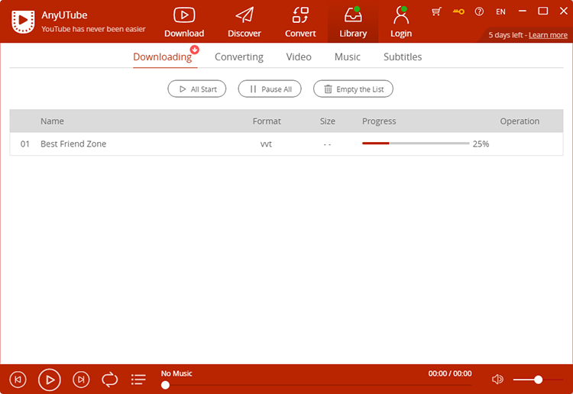Adjust the volume slider knob
The image size is (573, 394).
pyautogui.click(x=538, y=379)
